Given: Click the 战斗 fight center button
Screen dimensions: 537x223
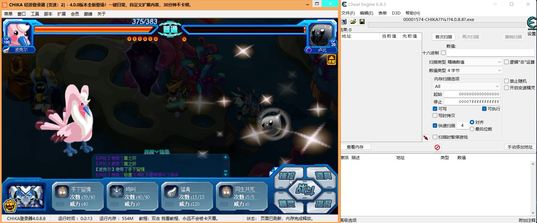Looking at the screenshot, I should (305, 190).
